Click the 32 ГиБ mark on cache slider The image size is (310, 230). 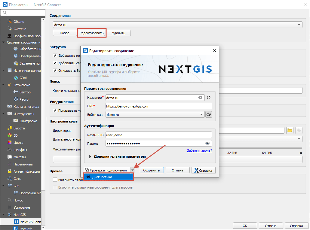click(x=232, y=153)
